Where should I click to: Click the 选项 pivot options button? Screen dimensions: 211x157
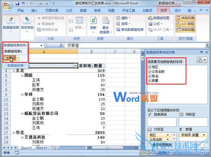(10, 58)
